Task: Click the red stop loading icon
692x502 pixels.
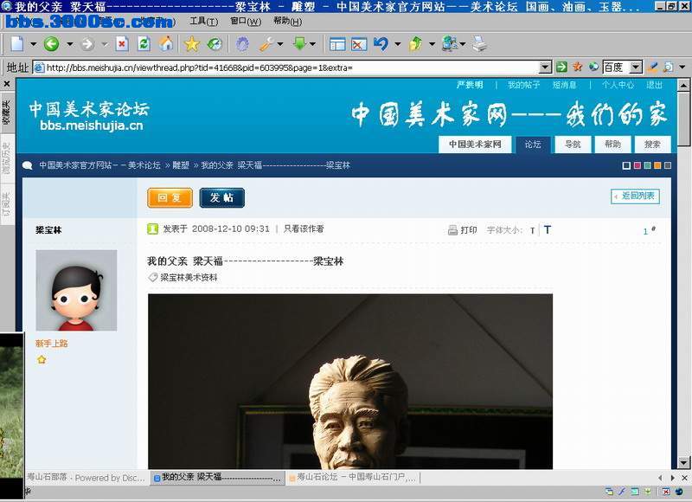Action: [122, 44]
